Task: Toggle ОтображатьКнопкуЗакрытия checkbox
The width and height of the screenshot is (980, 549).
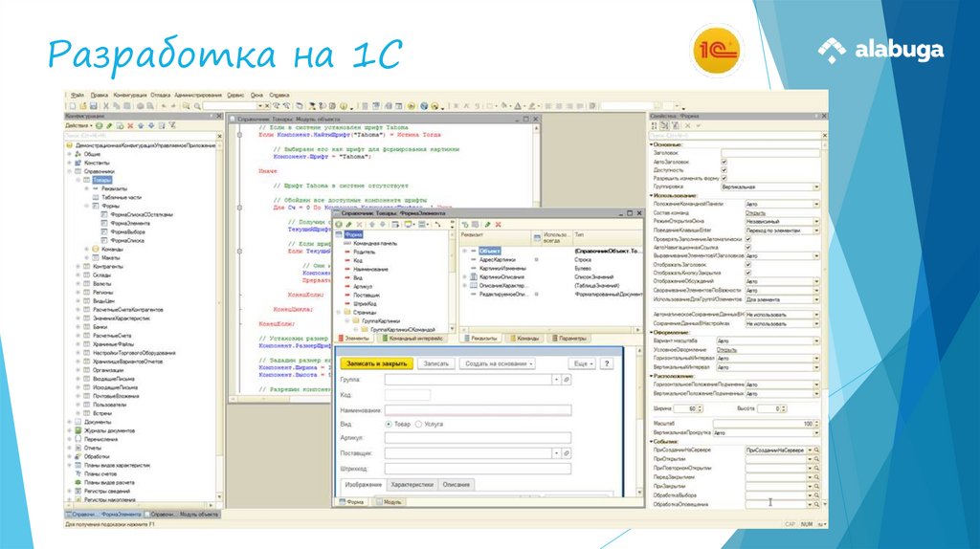Action: click(x=748, y=273)
